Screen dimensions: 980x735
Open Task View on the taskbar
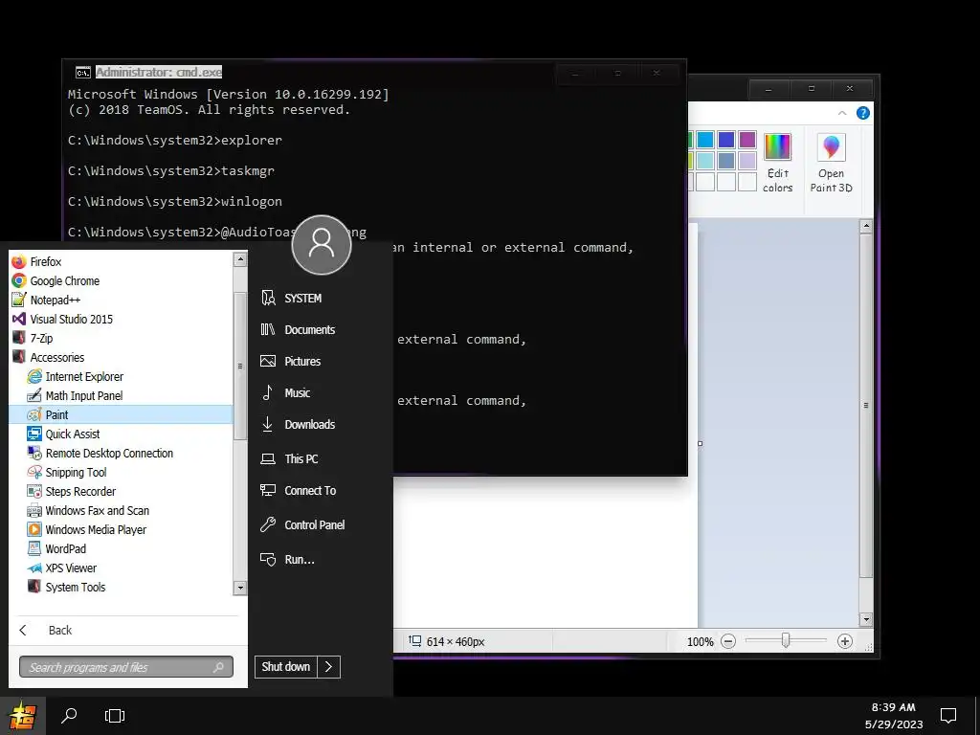point(115,716)
